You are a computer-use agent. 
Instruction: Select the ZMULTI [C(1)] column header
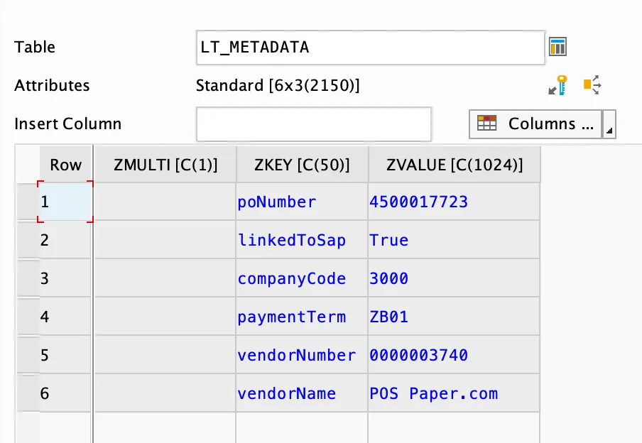click(165, 165)
